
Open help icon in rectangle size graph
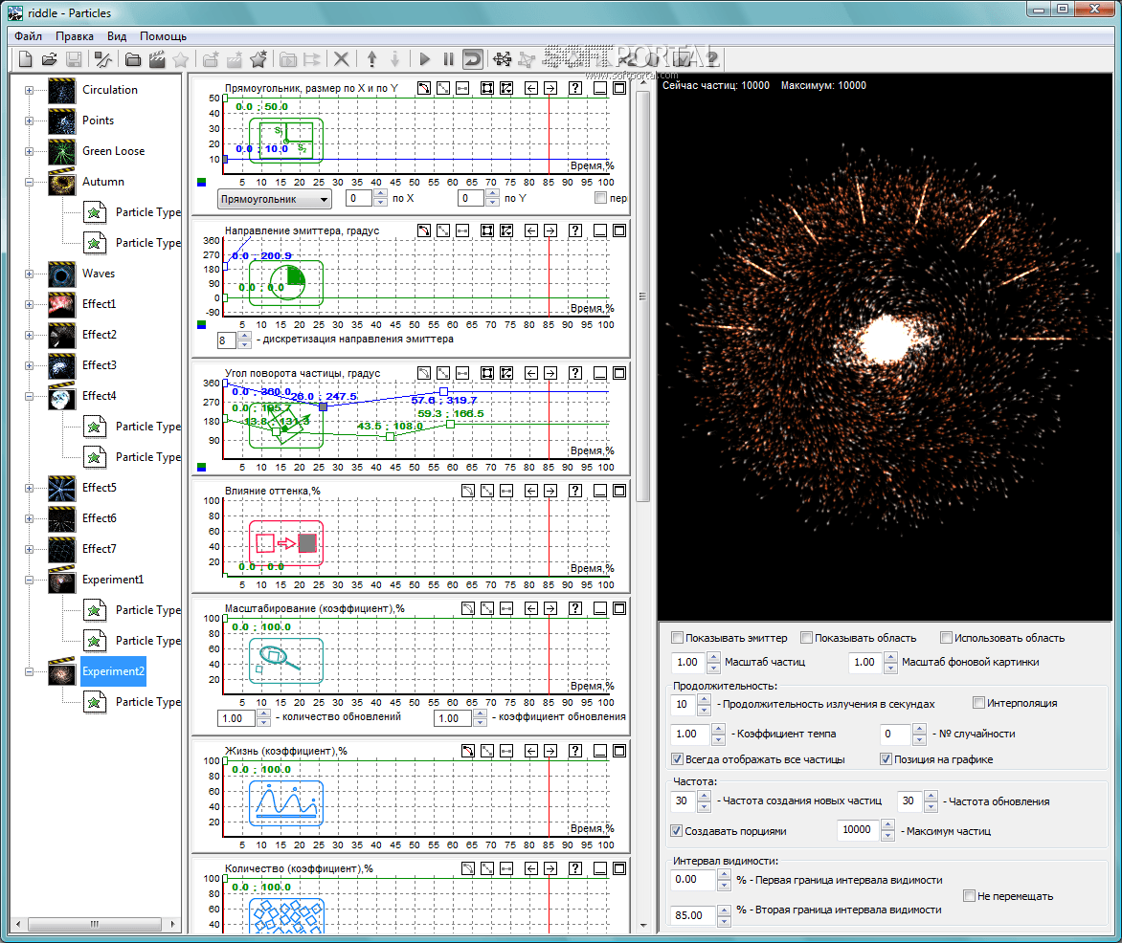575,89
